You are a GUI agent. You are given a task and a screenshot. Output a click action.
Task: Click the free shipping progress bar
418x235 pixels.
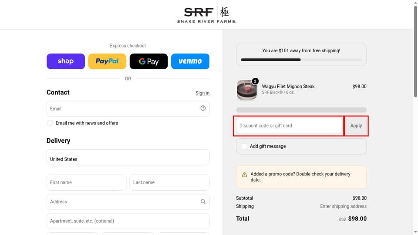pos(301,60)
